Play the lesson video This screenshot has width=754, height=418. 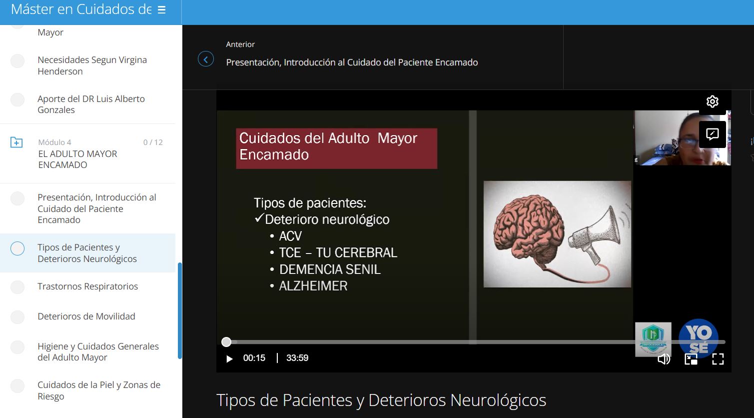[x=229, y=358]
